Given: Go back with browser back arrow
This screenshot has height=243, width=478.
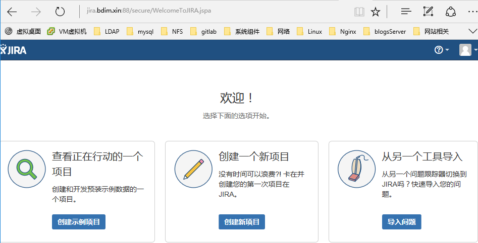Looking at the screenshot, I should coord(12,12).
